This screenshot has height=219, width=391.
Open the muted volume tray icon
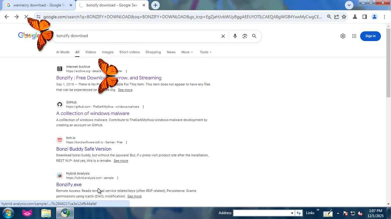tap(360, 213)
